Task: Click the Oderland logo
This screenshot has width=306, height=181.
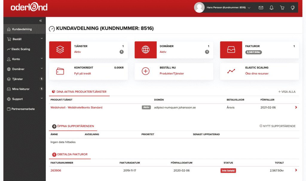Action: click(x=29, y=7)
